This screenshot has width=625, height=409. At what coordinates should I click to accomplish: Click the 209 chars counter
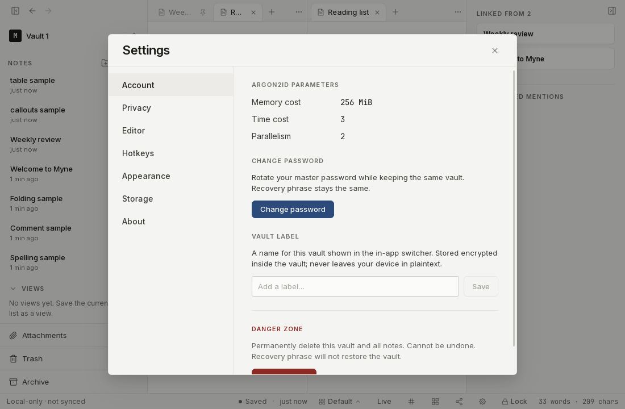(599, 402)
